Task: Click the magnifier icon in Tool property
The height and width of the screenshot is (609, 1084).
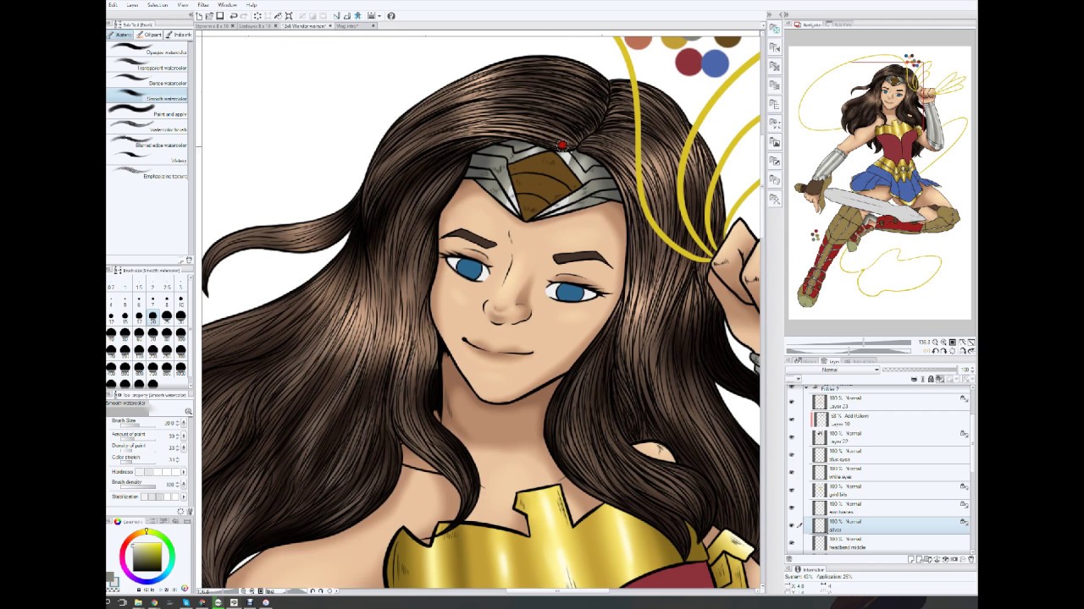Action: click(x=188, y=411)
